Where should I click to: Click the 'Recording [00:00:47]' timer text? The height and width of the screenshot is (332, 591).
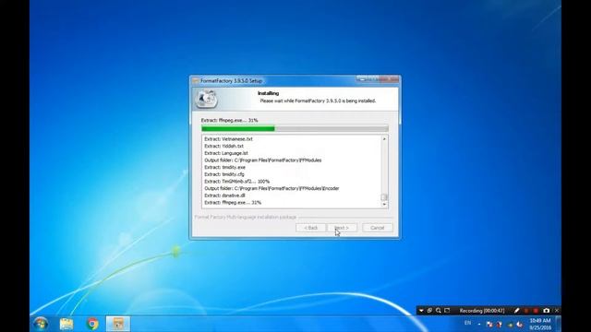482,311
